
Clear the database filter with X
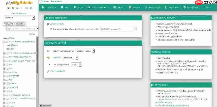[x=37, y=29]
